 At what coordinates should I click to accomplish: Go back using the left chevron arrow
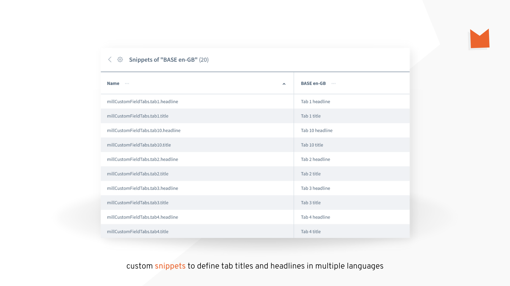coord(110,60)
